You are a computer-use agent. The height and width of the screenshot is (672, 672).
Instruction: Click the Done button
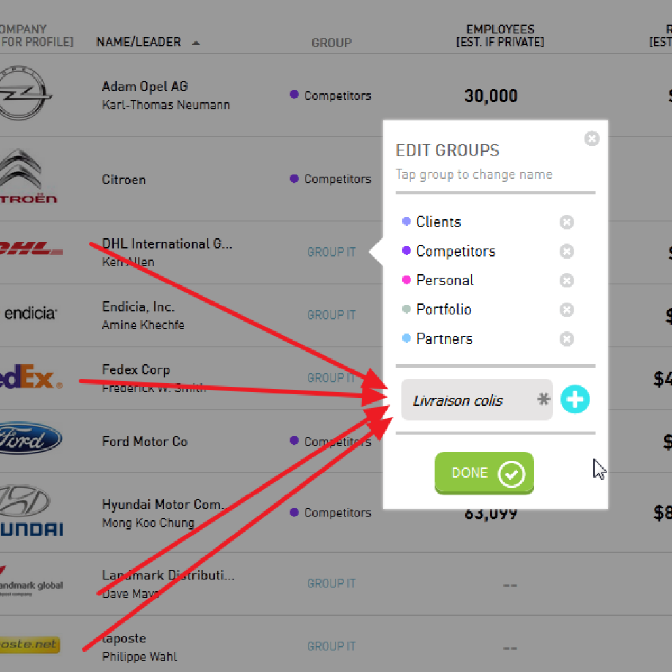484,473
